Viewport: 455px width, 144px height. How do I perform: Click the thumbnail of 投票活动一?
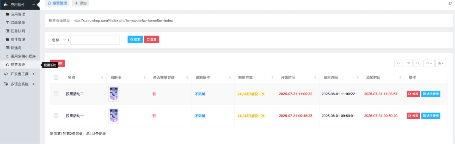[113, 116]
